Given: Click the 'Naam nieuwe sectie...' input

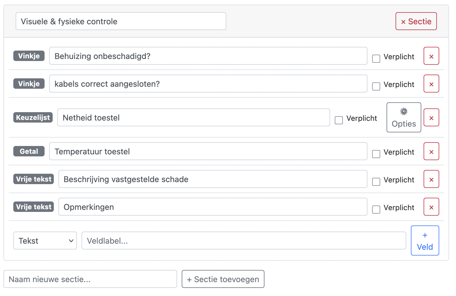Looking at the screenshot, I should tap(90, 279).
